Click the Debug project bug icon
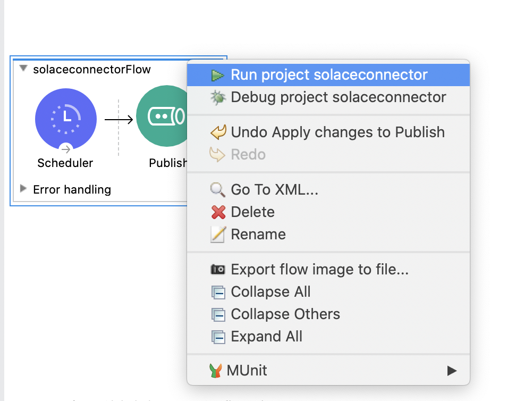524x401 pixels. tap(218, 97)
